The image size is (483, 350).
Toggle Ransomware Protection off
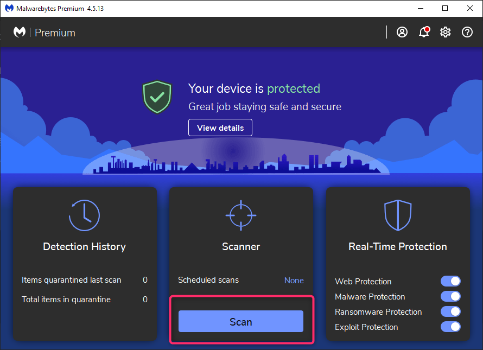click(450, 311)
